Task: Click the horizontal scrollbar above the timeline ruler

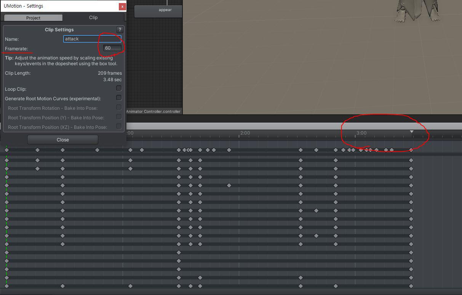Action: pyautogui.click(x=293, y=126)
